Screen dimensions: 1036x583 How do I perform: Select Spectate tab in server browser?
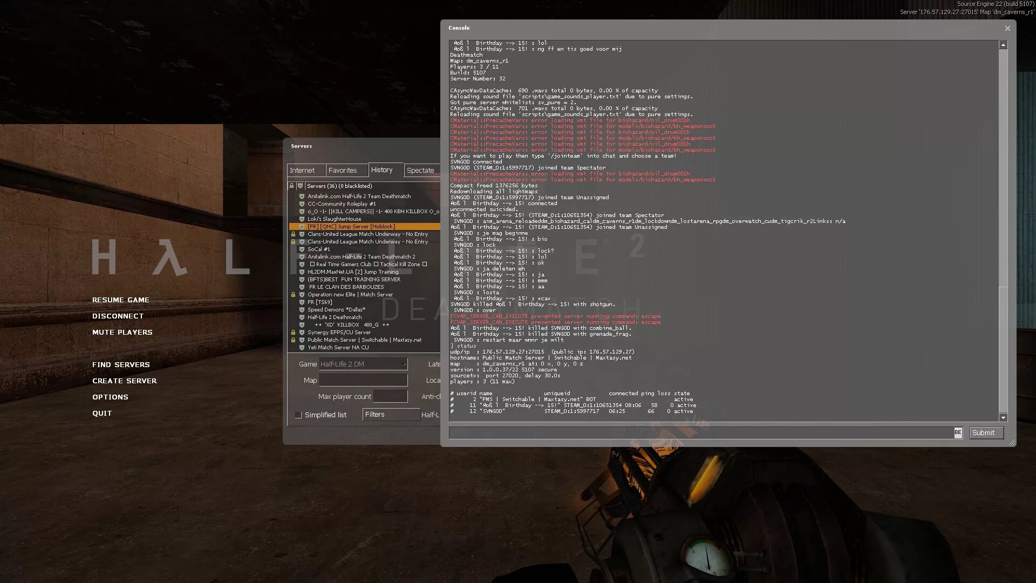(x=419, y=170)
